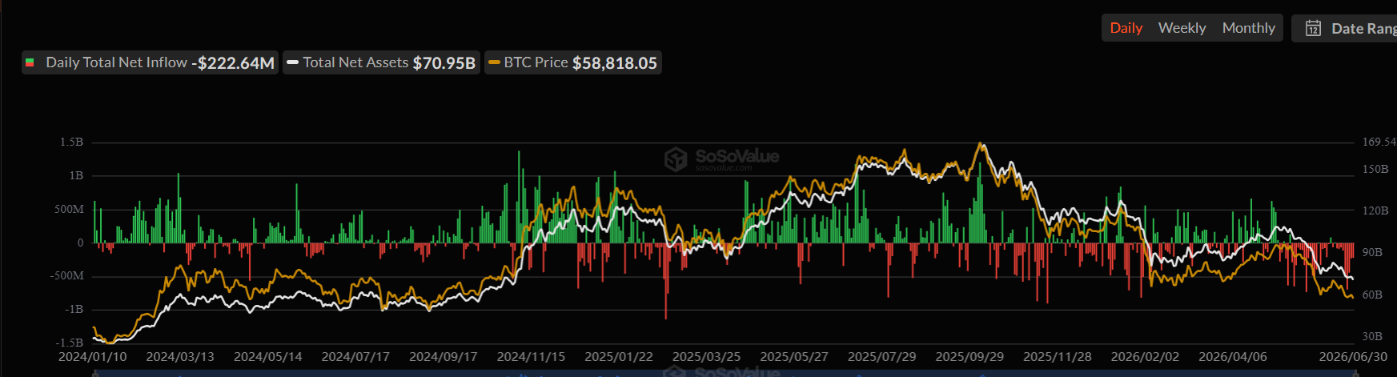Click the 2025/01/22 date label
Viewport: 1397px width, 377px height.
click(619, 356)
